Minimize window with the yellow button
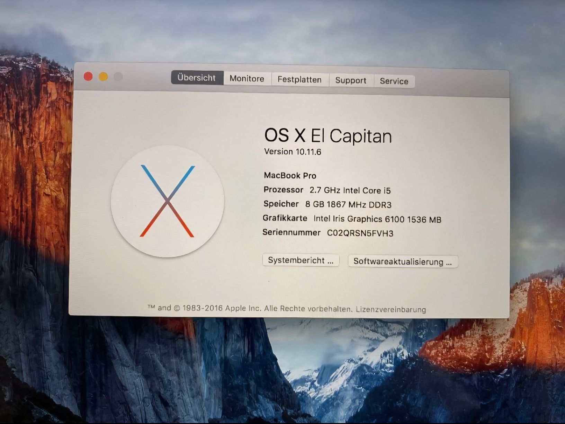The width and height of the screenshot is (565, 424). point(103,77)
